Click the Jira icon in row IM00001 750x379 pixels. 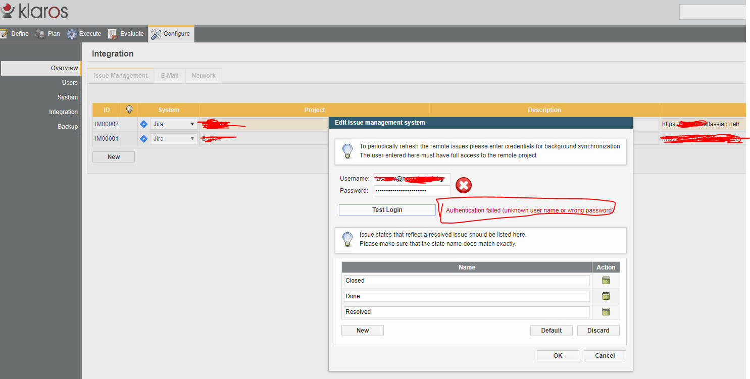coord(143,139)
